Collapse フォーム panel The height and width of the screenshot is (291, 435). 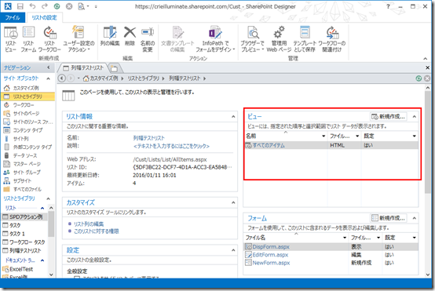pos(415,218)
